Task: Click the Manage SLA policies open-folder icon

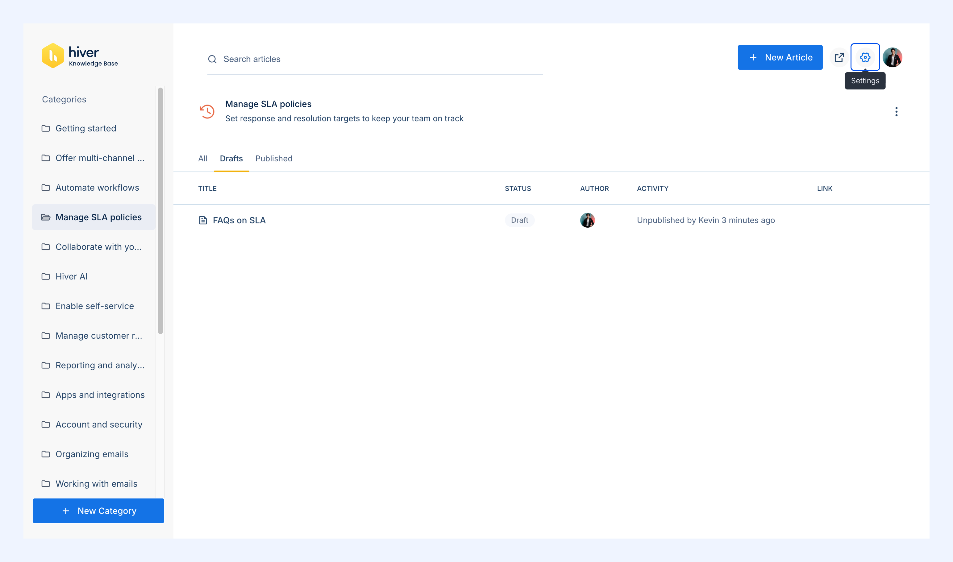Action: [45, 217]
